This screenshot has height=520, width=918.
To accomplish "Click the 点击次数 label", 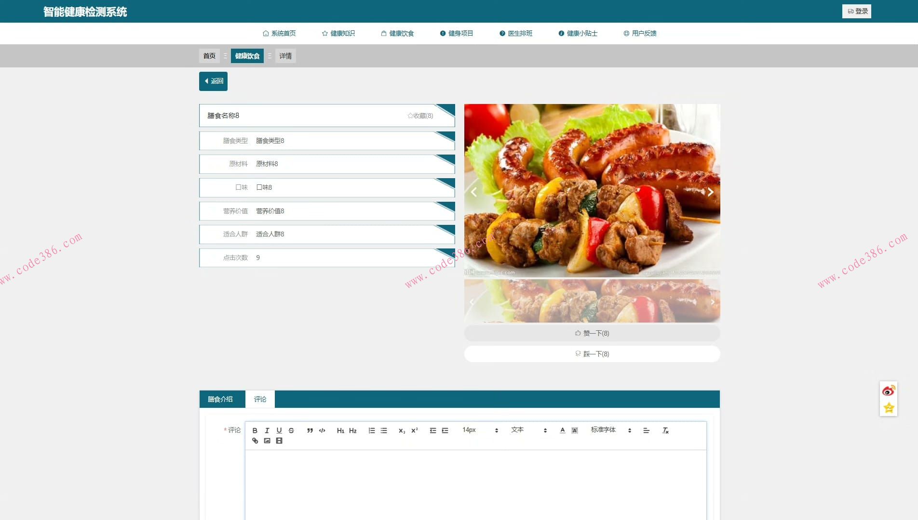I will 235,258.
